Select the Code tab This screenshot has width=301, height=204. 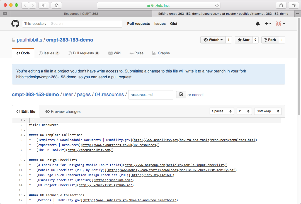click(23, 53)
